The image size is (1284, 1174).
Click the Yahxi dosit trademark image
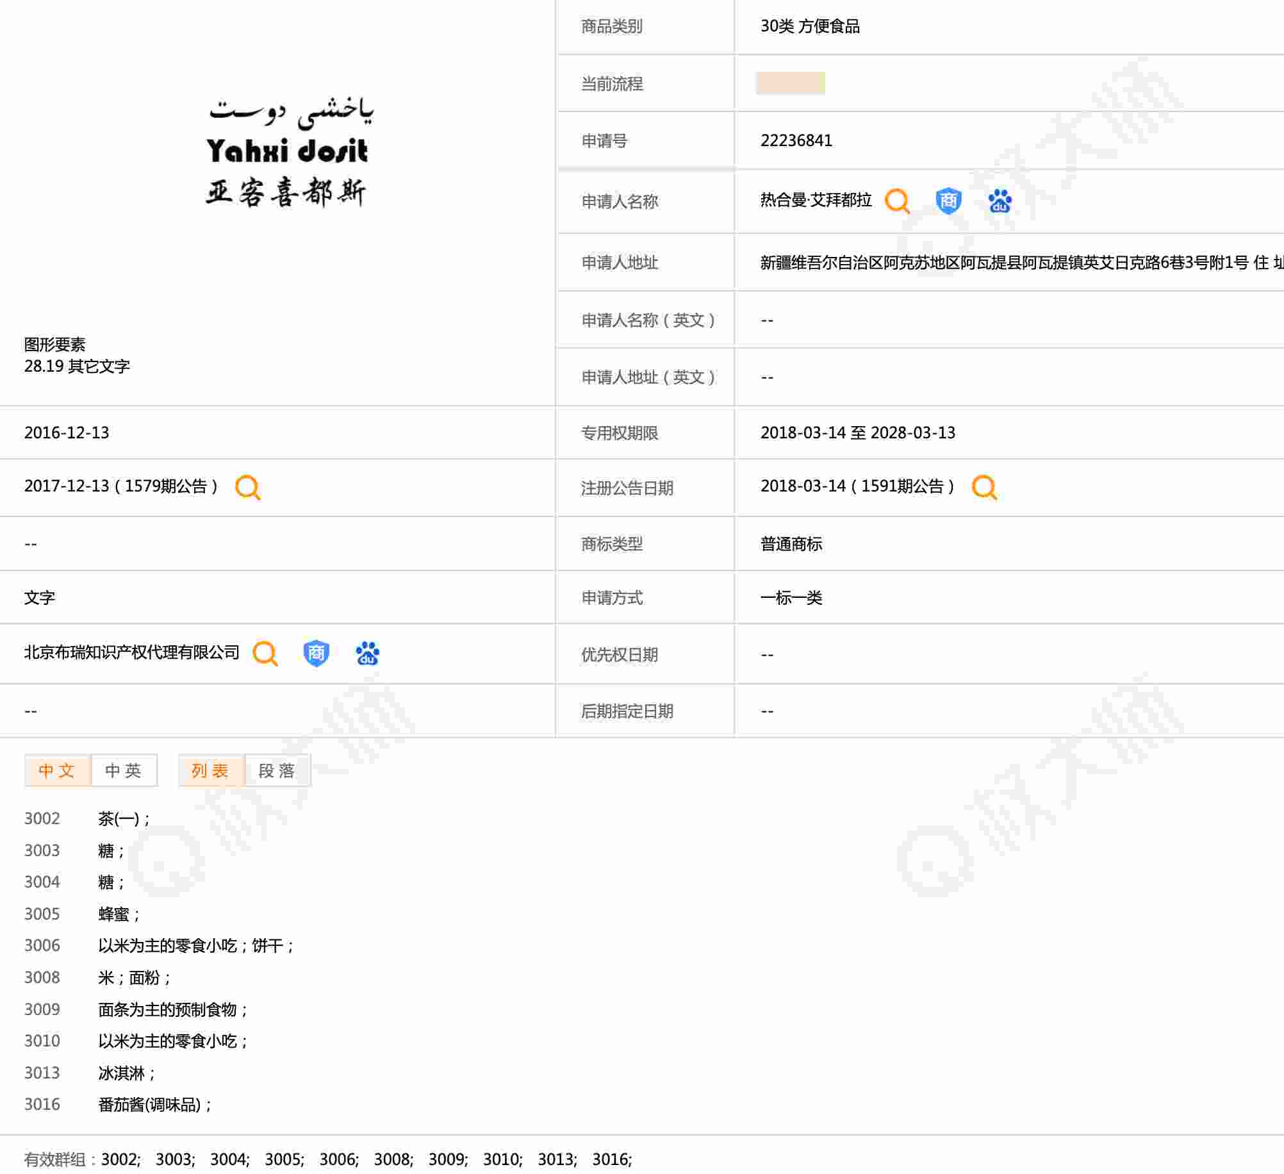(x=288, y=153)
